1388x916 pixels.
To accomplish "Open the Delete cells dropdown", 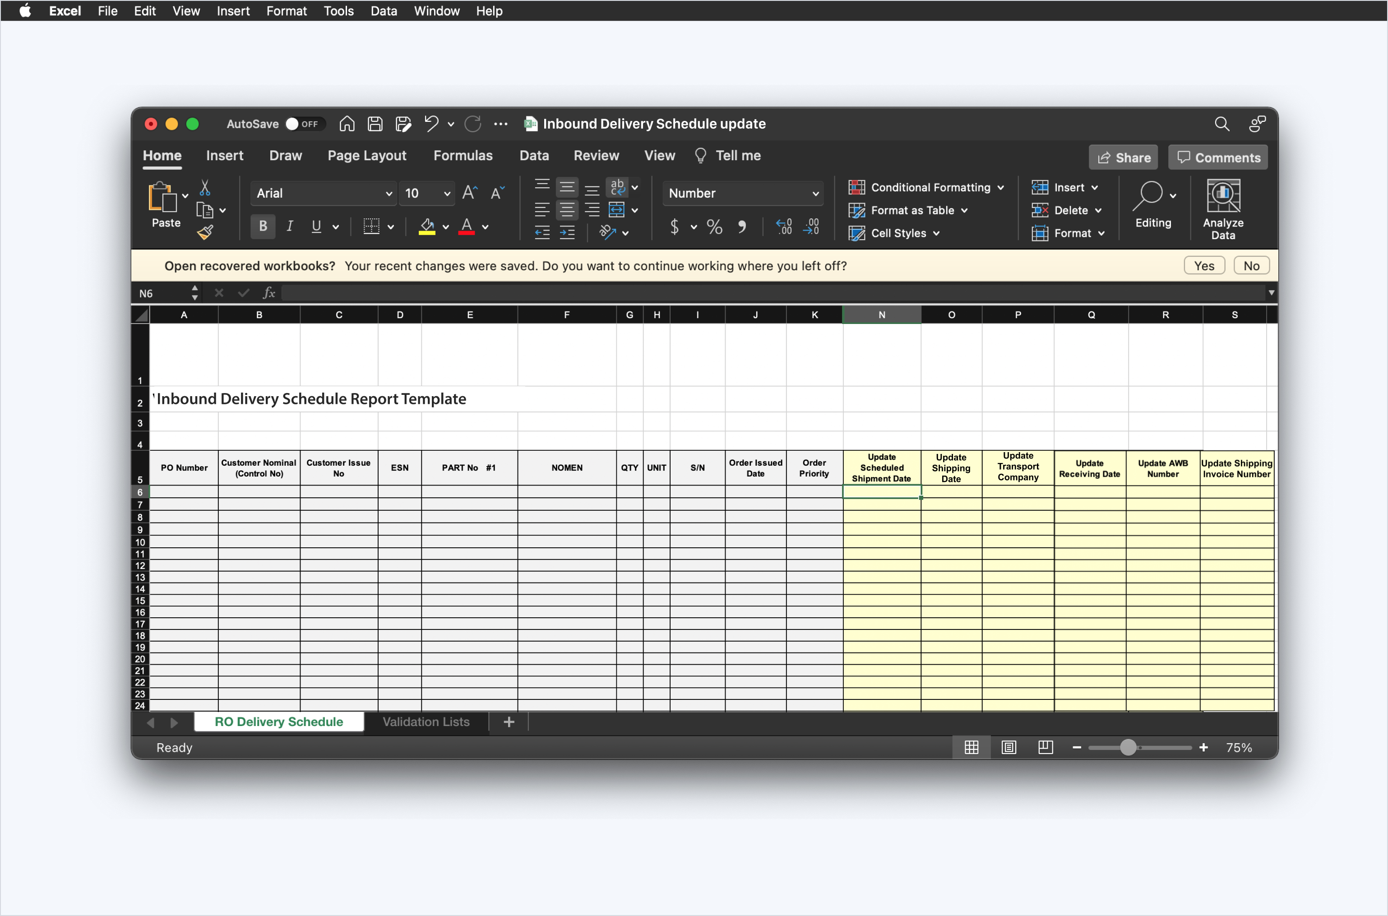I will pyautogui.click(x=1067, y=210).
